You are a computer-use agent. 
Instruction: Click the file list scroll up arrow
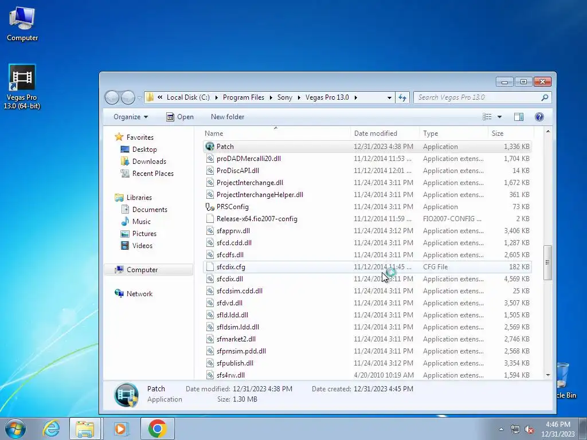[548, 131]
